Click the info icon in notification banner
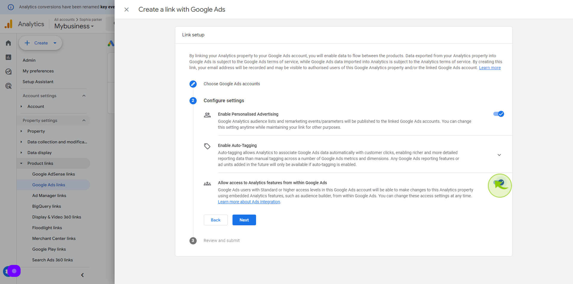The width and height of the screenshot is (573, 284). pos(11,7)
